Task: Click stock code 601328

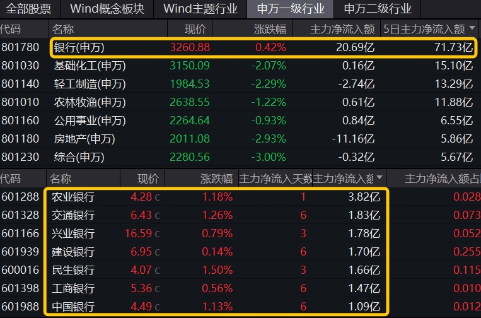Action: coord(20,215)
